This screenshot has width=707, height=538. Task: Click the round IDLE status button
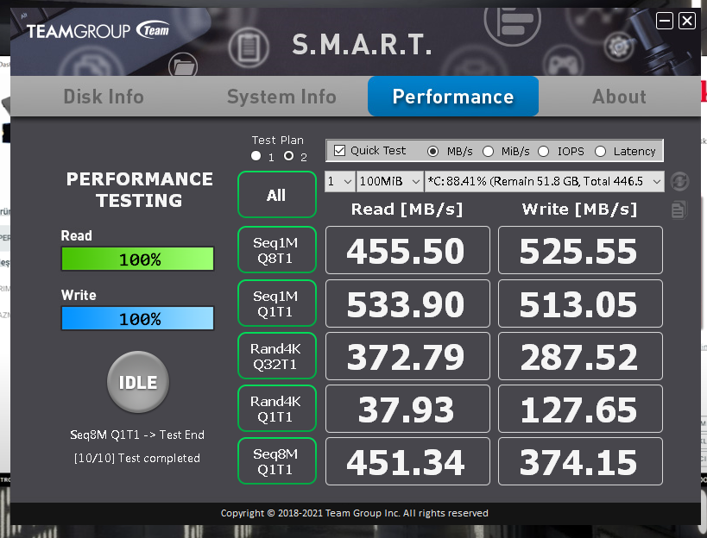coord(138,382)
